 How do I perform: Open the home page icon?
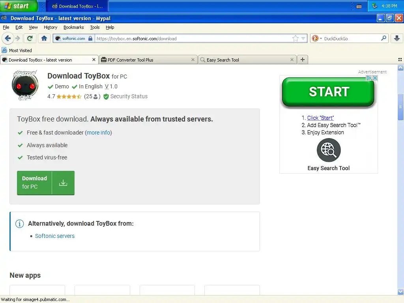point(44,38)
